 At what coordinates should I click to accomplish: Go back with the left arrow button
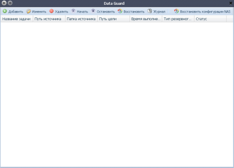click(x=4, y=3)
